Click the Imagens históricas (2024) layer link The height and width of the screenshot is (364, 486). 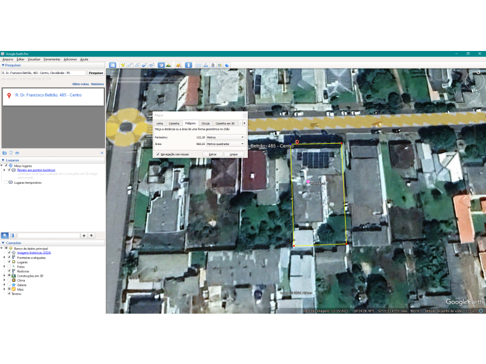pyautogui.click(x=34, y=252)
